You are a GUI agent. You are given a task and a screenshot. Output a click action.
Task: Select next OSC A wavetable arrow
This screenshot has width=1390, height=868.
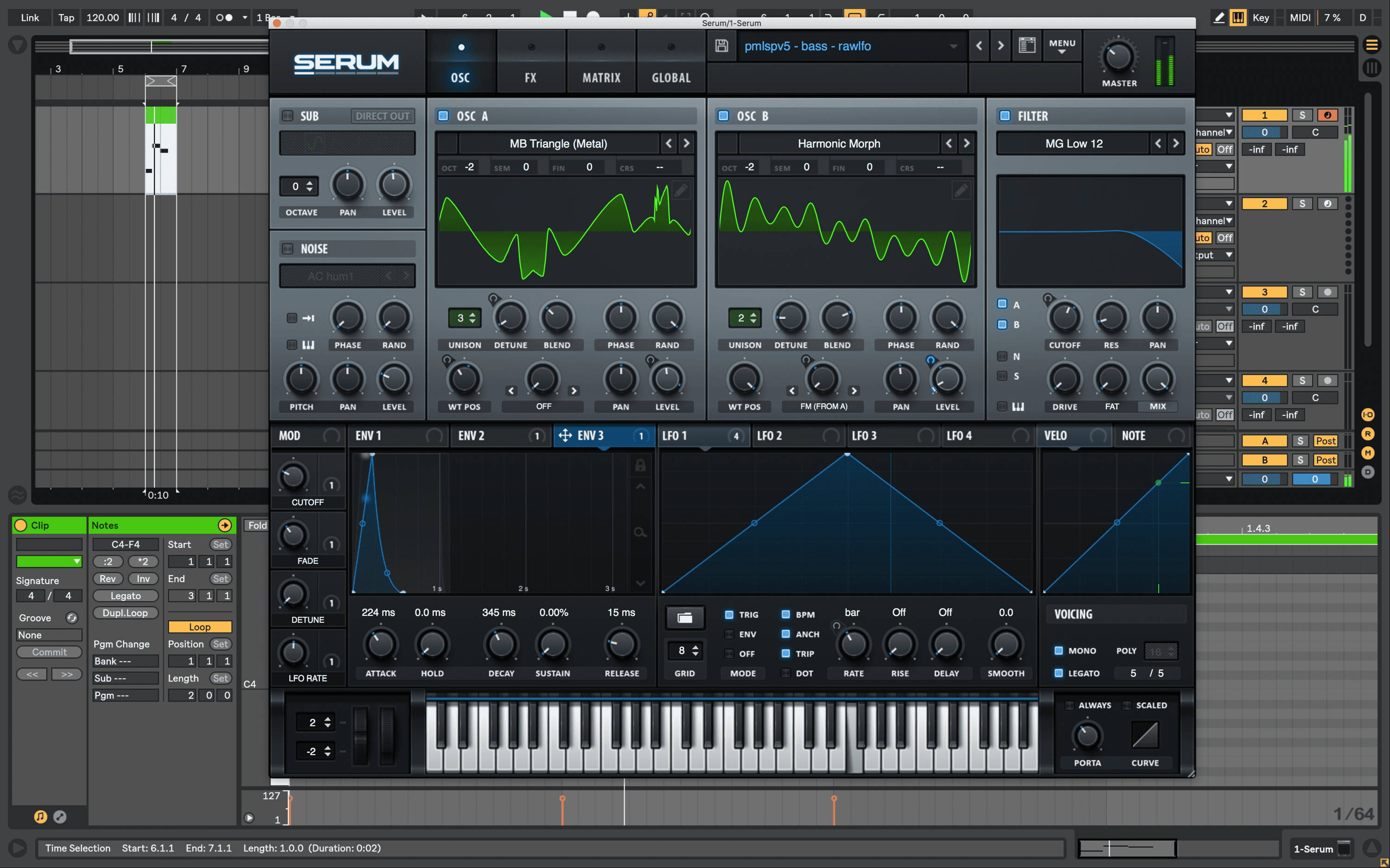pyautogui.click(x=686, y=144)
